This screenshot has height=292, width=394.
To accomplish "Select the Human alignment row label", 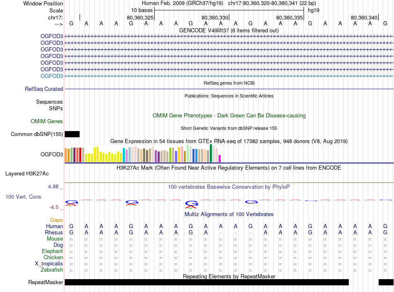I will coord(54,226).
